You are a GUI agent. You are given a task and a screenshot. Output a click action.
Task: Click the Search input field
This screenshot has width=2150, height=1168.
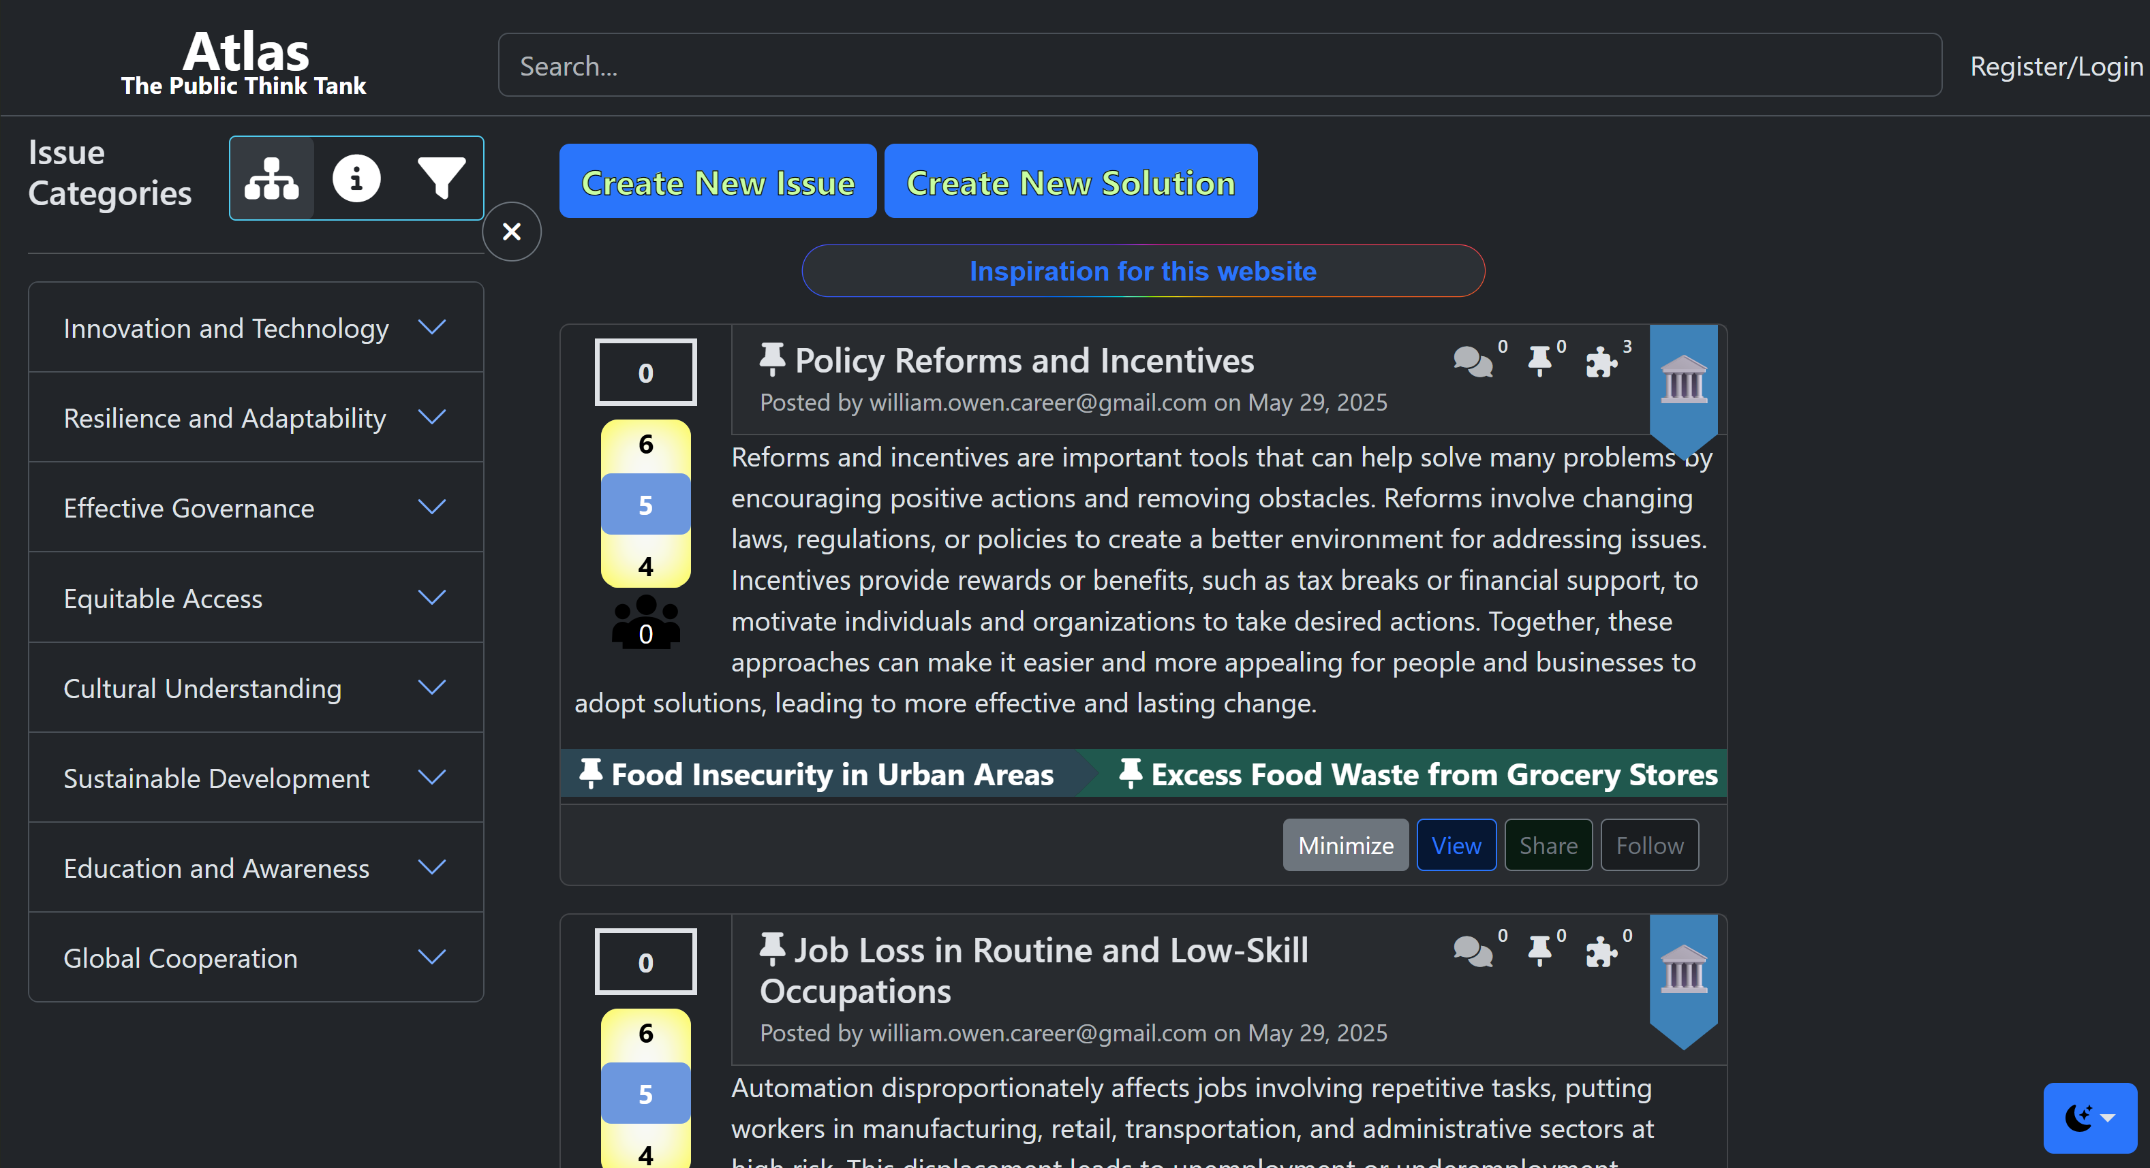[1218, 66]
